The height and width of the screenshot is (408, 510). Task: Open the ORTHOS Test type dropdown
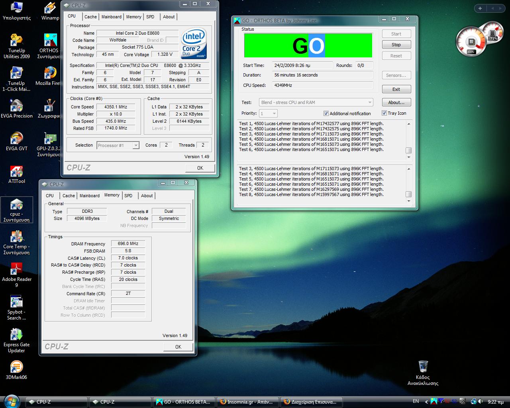316,102
